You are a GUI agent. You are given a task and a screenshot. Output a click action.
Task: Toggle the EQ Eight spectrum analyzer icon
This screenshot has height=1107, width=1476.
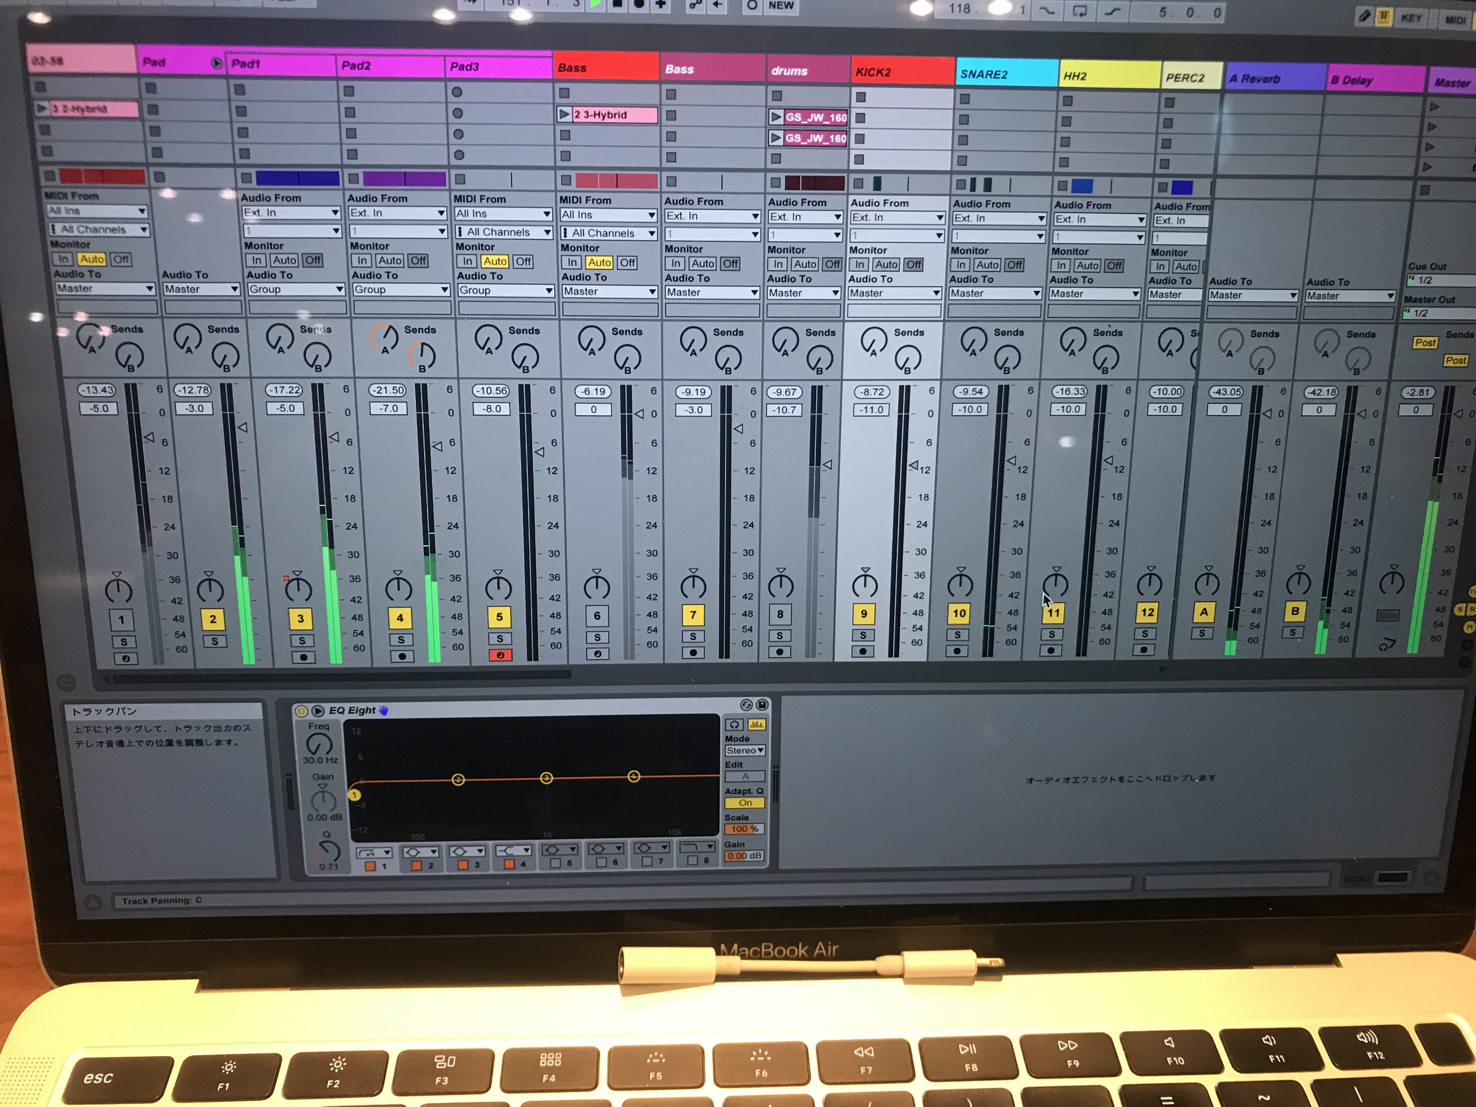pos(757,725)
